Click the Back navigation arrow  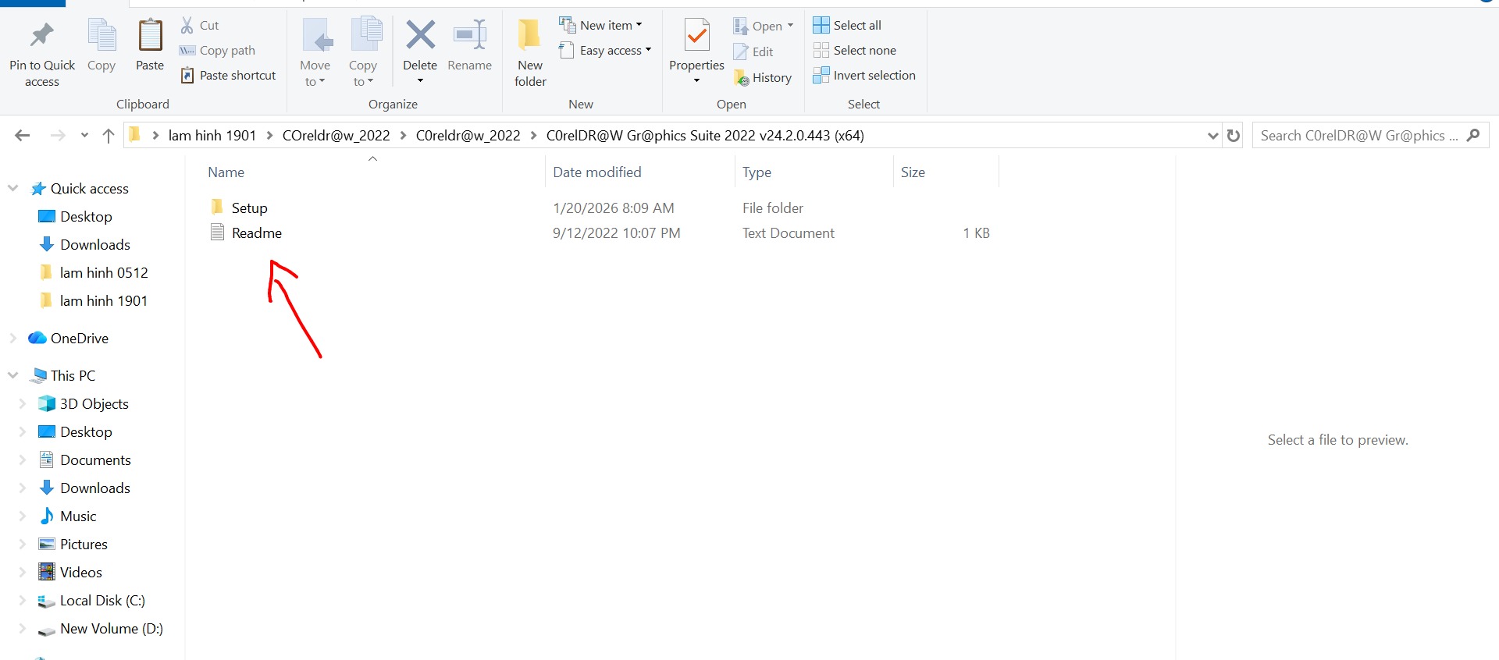(23, 136)
